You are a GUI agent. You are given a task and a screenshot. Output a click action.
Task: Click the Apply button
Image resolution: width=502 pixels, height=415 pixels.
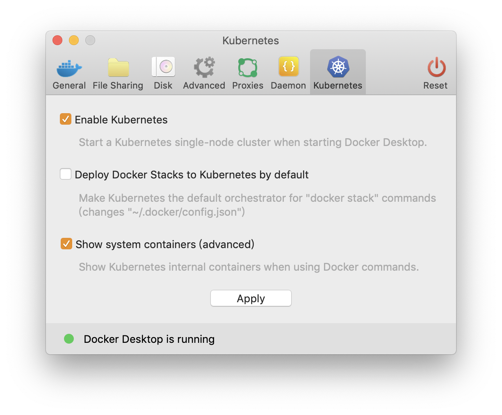(251, 298)
